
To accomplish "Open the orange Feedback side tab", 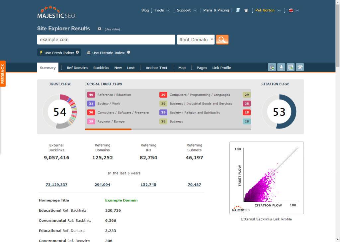I will (x=3, y=74).
